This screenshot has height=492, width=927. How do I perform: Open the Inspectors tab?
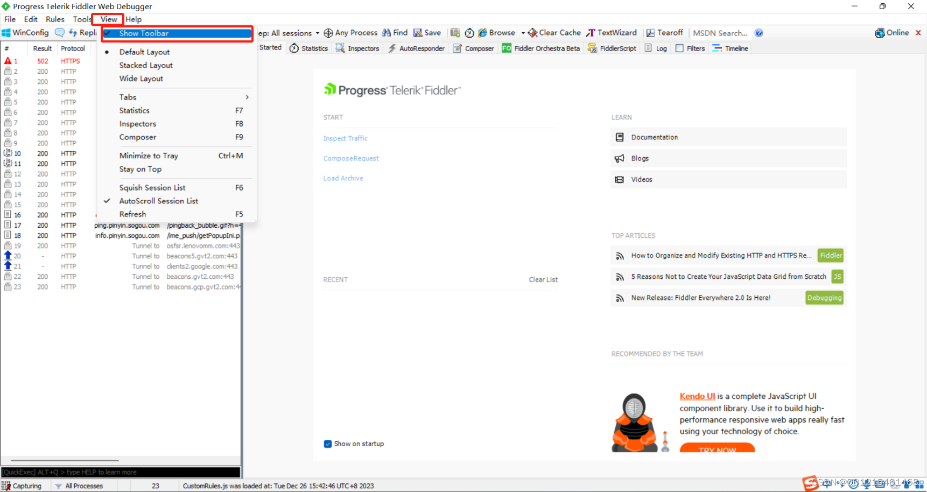tap(357, 48)
